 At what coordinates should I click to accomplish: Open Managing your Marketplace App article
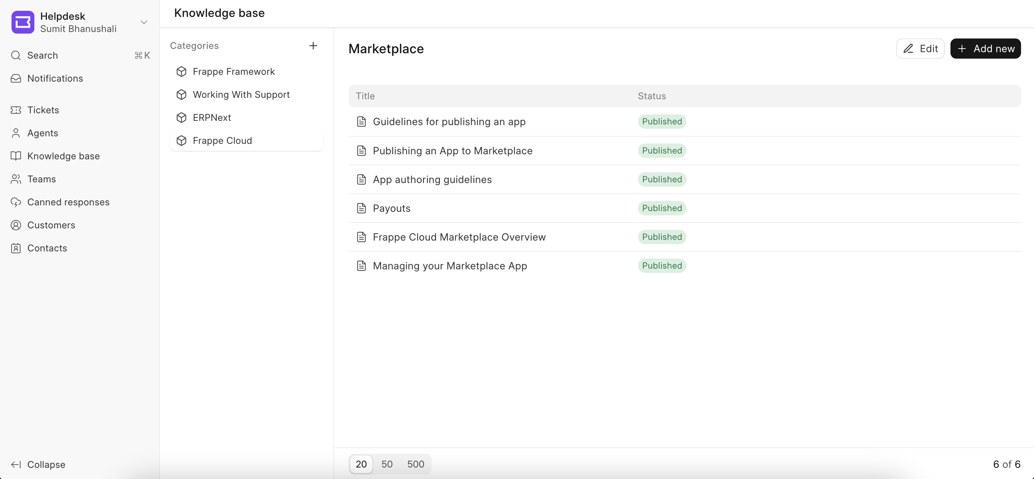(450, 265)
